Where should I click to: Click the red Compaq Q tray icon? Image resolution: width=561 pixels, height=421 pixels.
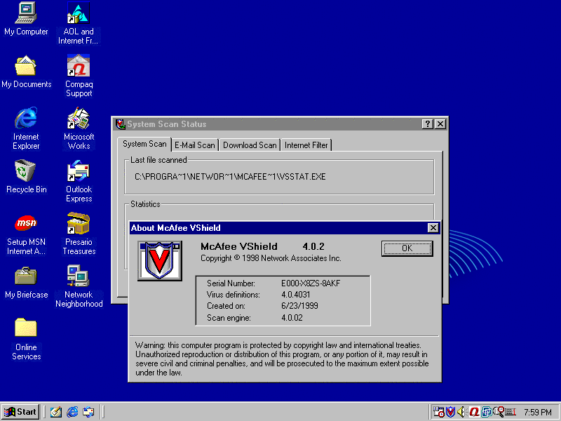click(x=475, y=412)
